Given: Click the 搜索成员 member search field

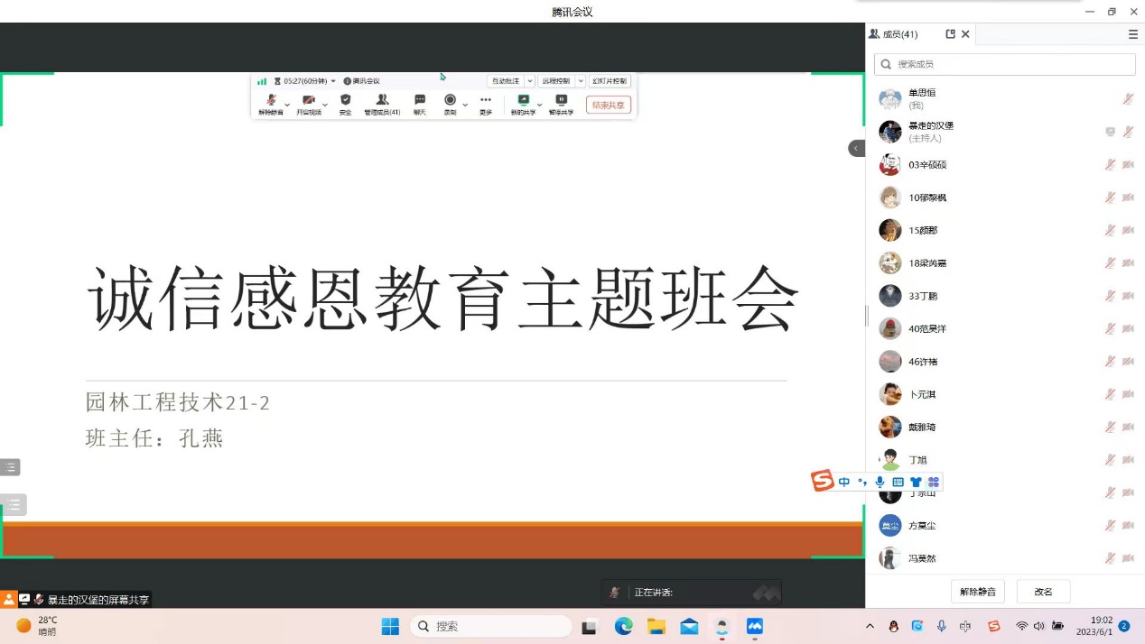Looking at the screenshot, I should (1004, 64).
